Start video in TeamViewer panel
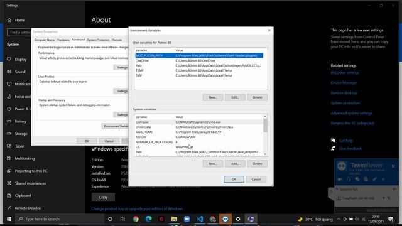Screen dimensions: 402x226 (340, 180)
